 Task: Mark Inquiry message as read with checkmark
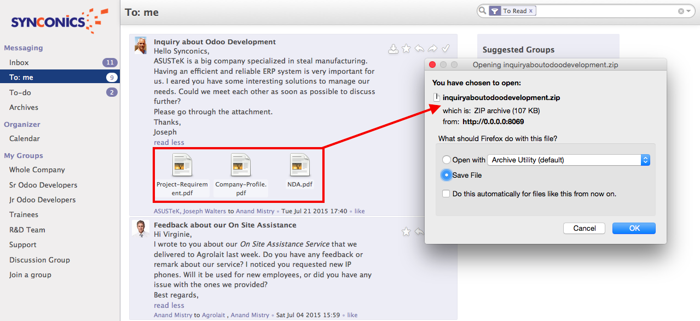point(446,49)
